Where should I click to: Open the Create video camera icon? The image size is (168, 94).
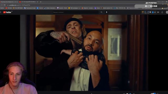click(x=158, y=12)
